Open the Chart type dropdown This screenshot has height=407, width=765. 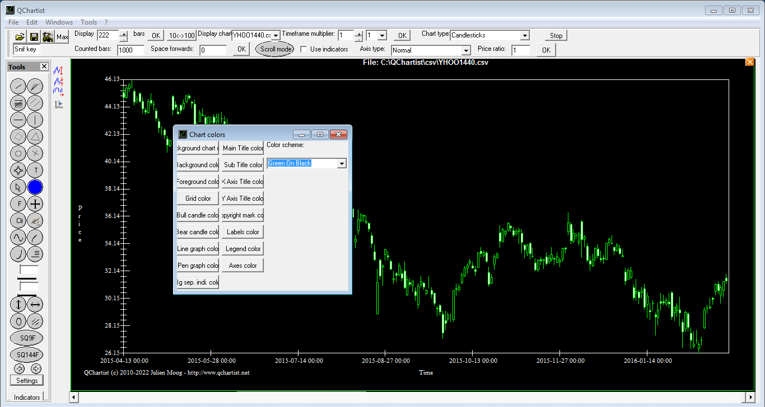pyautogui.click(x=524, y=36)
